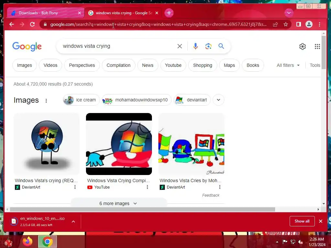The width and height of the screenshot is (331, 248).
Task: Open the tab search dropdown arrow
Action: tap(289, 13)
